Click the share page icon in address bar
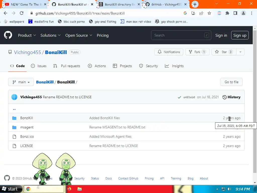Viewport: 257px width, 193px height. coord(201,13)
